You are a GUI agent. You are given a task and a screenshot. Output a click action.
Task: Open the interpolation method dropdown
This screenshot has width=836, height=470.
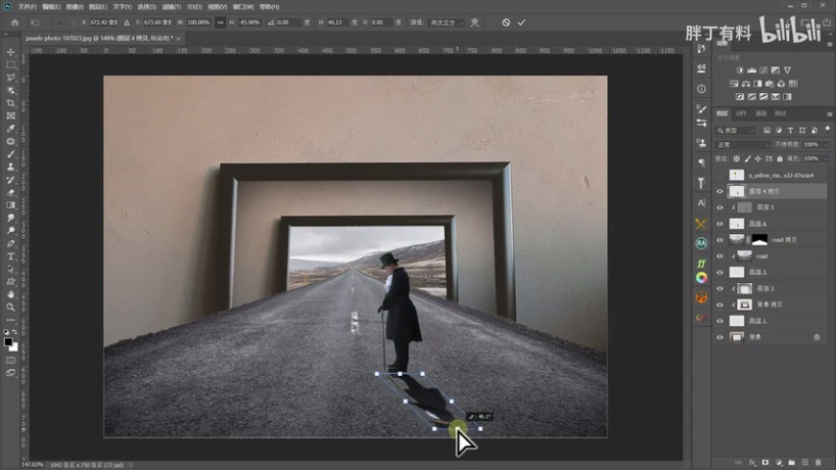coord(446,22)
